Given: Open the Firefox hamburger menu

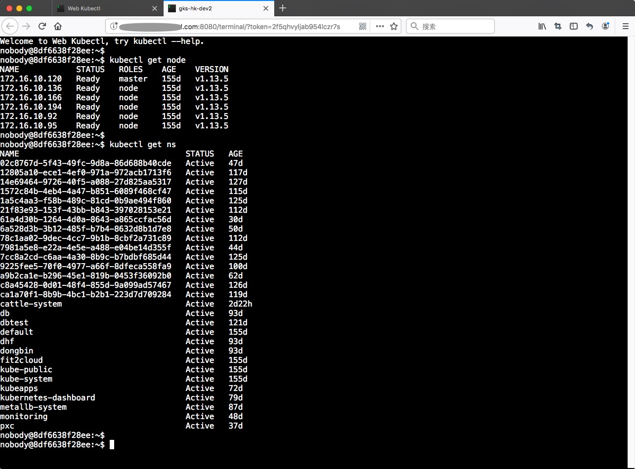Looking at the screenshot, I should point(623,26).
